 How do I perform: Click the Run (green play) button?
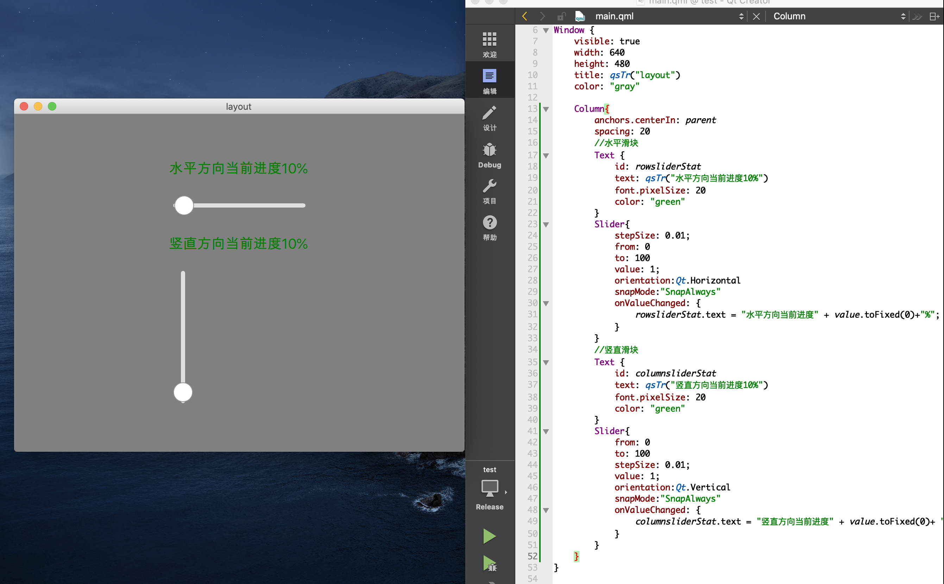[490, 535]
